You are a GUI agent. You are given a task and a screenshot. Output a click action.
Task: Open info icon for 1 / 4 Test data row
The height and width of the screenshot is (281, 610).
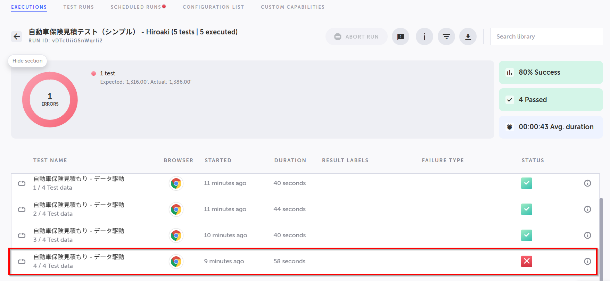pos(587,183)
